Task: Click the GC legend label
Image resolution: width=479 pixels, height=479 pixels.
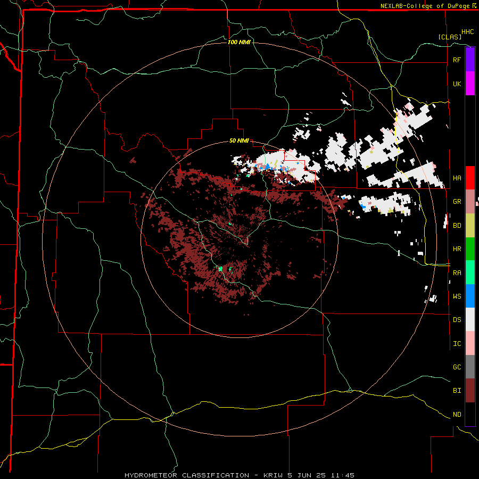Action: click(457, 367)
